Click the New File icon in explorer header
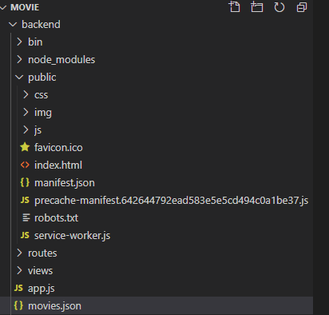Screen dimensions: 329x315 (x=235, y=7)
